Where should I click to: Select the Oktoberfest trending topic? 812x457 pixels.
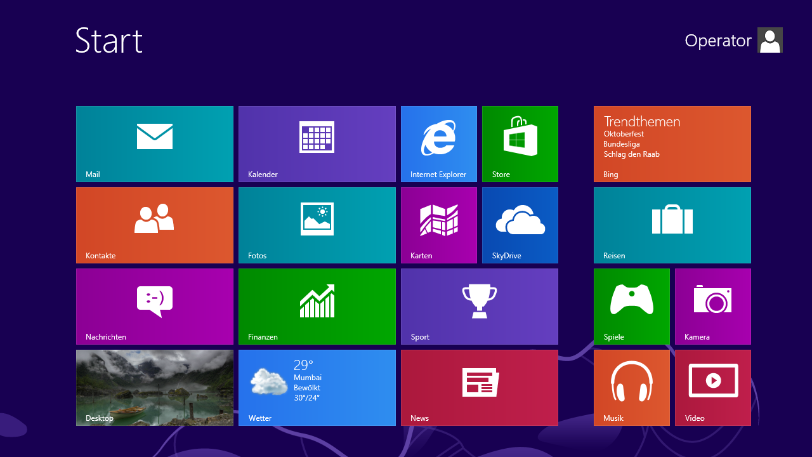[x=624, y=134]
